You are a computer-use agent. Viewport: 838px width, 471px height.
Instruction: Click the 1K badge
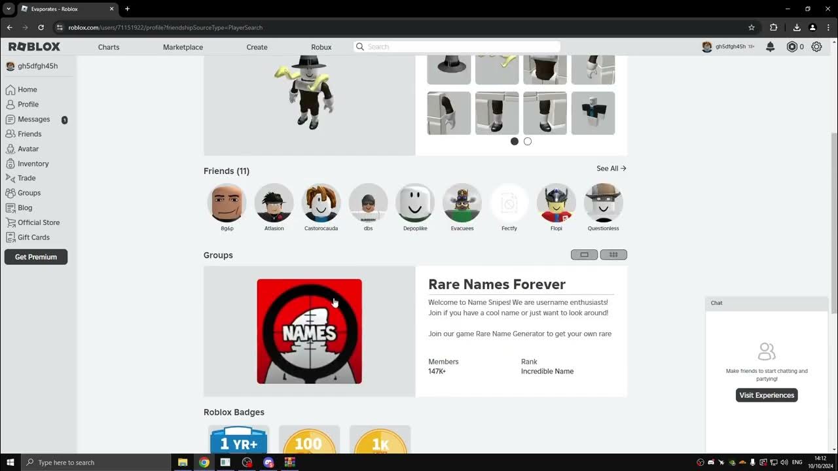point(380,440)
